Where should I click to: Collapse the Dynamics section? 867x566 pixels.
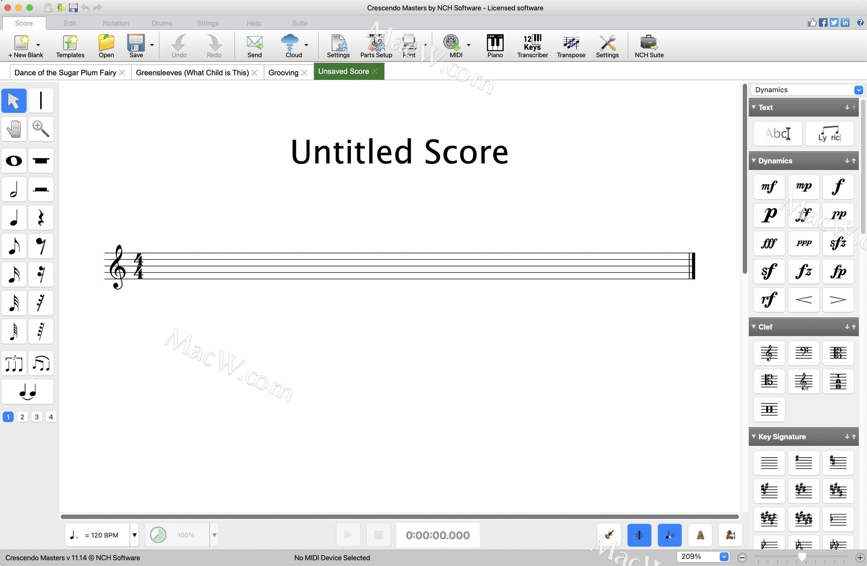coord(754,160)
